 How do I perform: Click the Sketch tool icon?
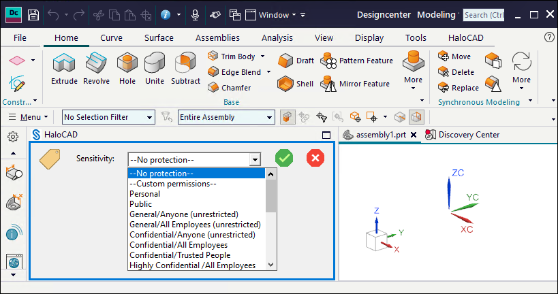click(x=17, y=84)
